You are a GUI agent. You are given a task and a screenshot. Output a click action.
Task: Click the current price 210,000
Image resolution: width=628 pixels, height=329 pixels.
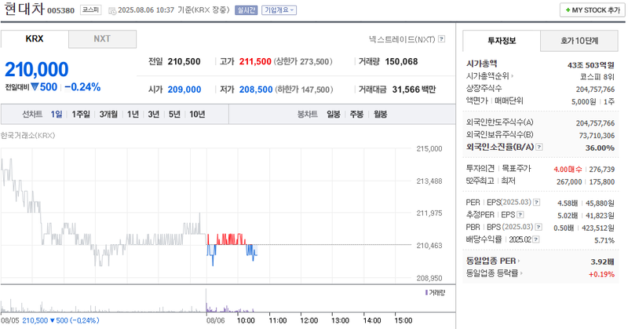pos(37,69)
